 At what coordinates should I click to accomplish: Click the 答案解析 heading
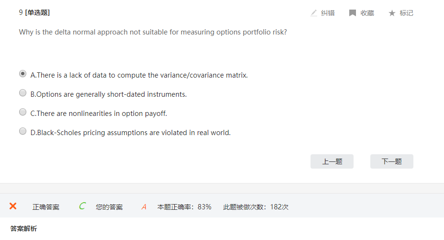pos(23,229)
